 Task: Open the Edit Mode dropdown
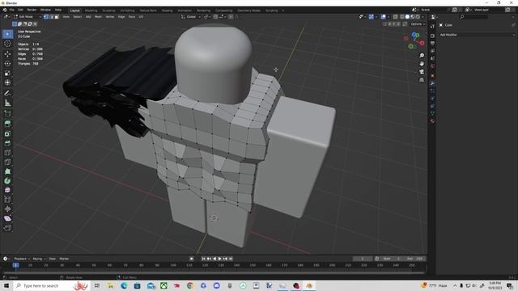tap(27, 16)
